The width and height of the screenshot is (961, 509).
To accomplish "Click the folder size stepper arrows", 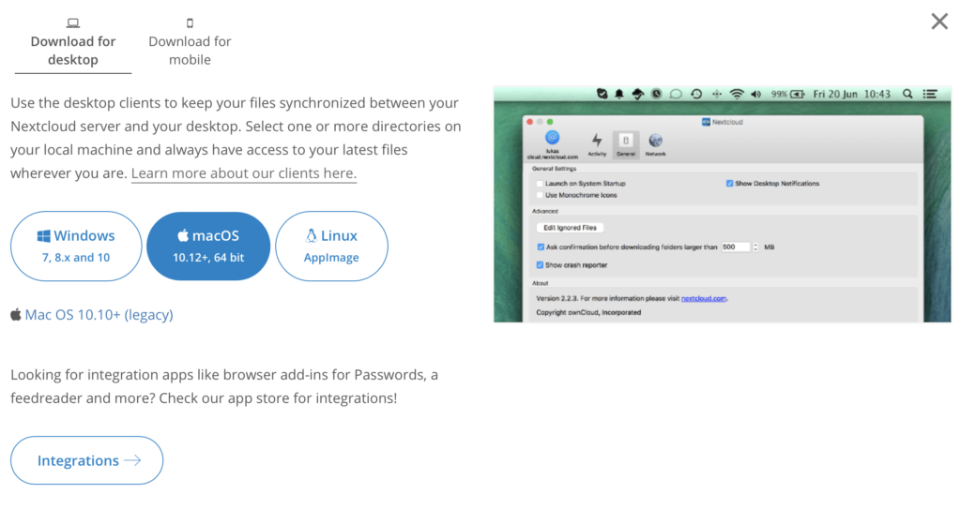I will [755, 247].
